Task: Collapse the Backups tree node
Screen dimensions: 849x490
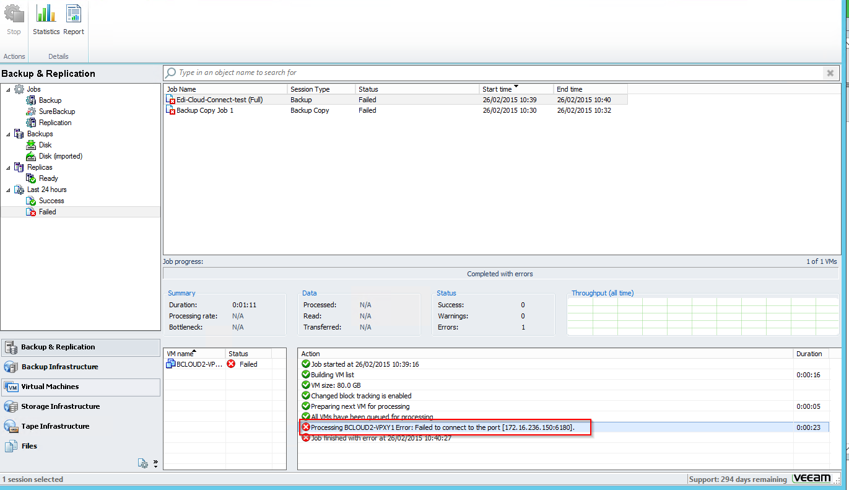Action: coord(8,134)
